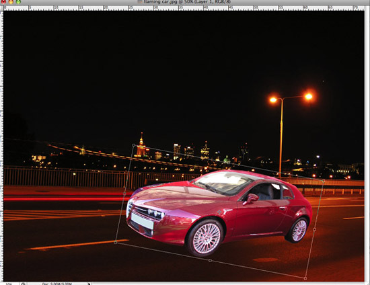
Task: Click the bottom-right transform corner handle
Action: (x=305, y=278)
